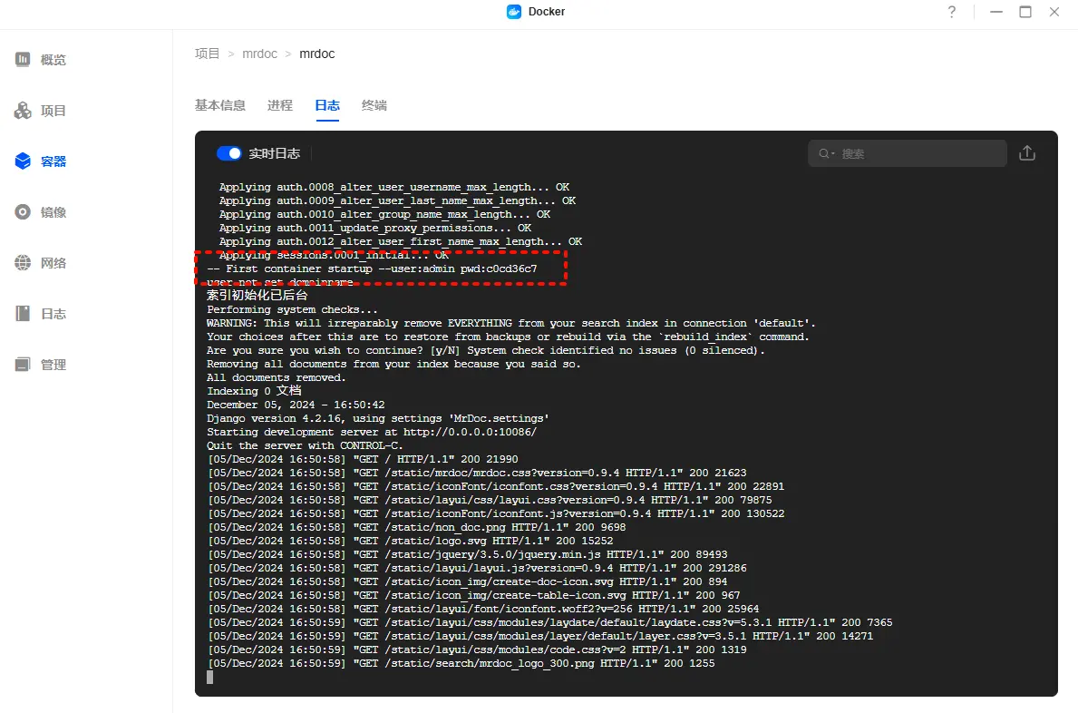The image size is (1078, 713).
Task: Maximize the Docker window
Action: coord(1025,12)
